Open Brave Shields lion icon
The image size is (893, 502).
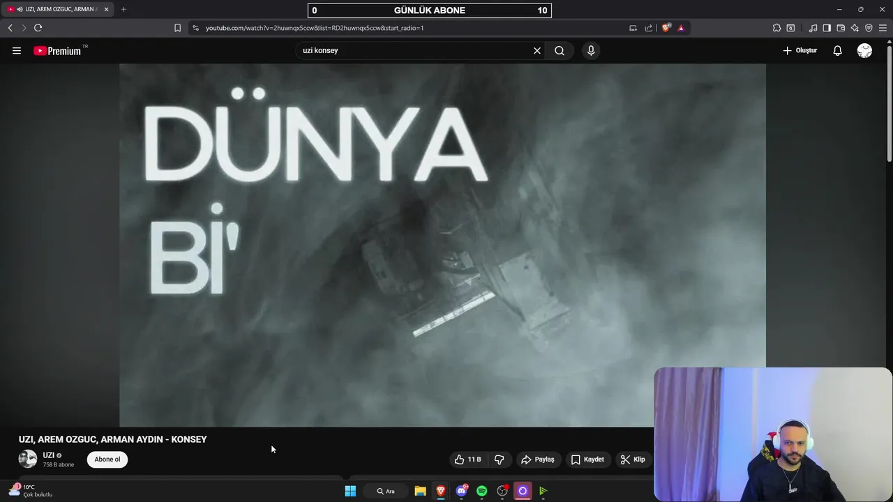(x=666, y=28)
